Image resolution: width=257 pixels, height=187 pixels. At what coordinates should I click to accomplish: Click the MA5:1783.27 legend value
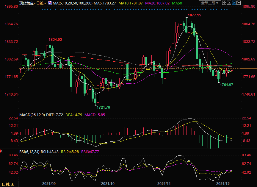[105, 3]
